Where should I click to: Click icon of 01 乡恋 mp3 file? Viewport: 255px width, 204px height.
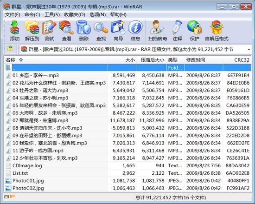8,75
